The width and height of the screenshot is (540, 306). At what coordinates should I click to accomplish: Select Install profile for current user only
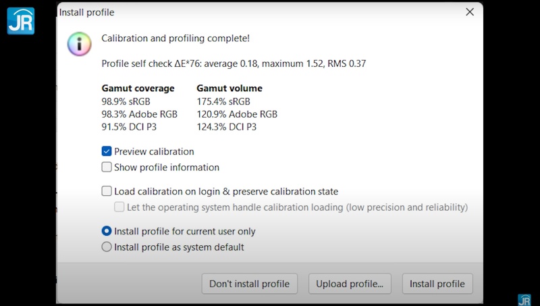point(107,231)
